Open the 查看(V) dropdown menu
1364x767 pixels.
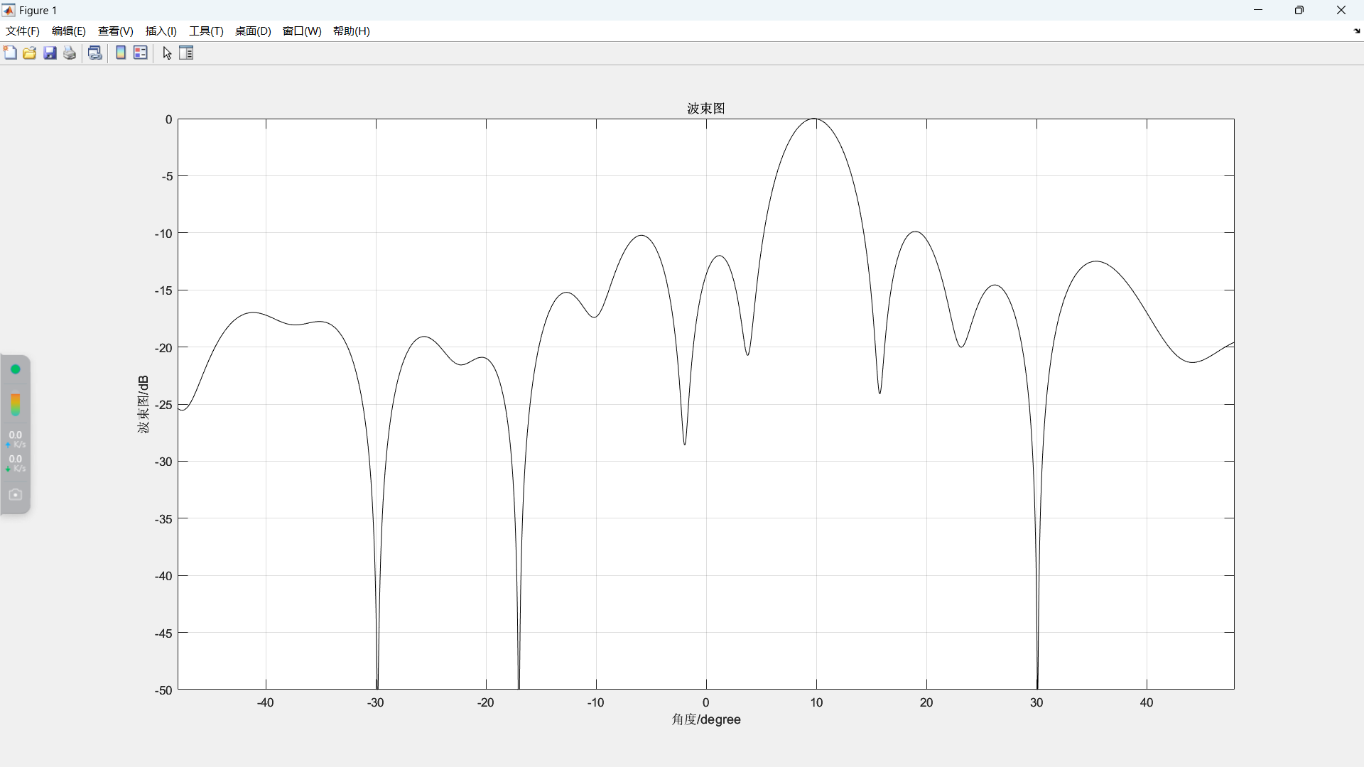pyautogui.click(x=116, y=31)
